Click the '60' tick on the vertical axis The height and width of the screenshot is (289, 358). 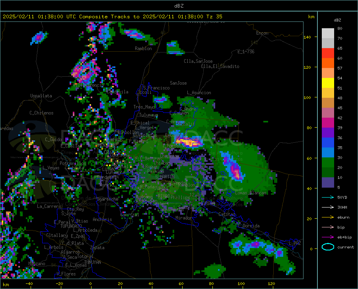309,158
